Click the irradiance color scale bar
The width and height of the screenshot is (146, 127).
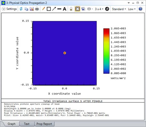(x=106, y=51)
